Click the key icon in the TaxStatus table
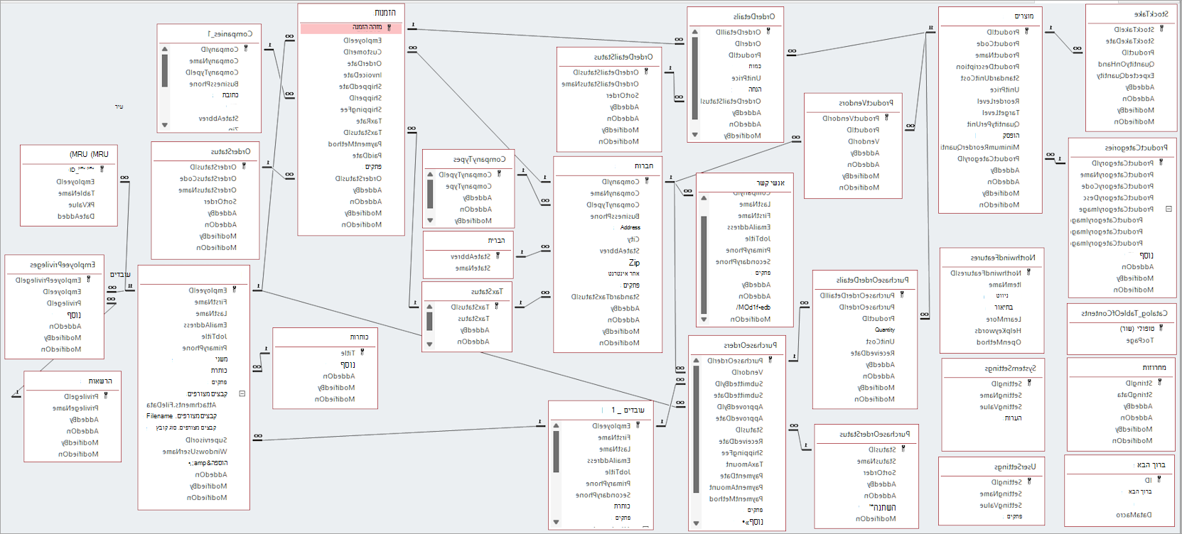The height and width of the screenshot is (534, 1182). 497,307
